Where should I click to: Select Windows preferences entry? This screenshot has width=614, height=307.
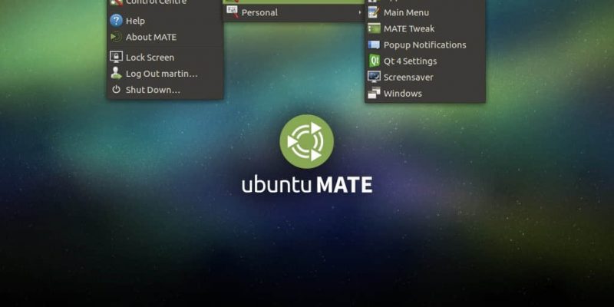[x=425, y=94]
